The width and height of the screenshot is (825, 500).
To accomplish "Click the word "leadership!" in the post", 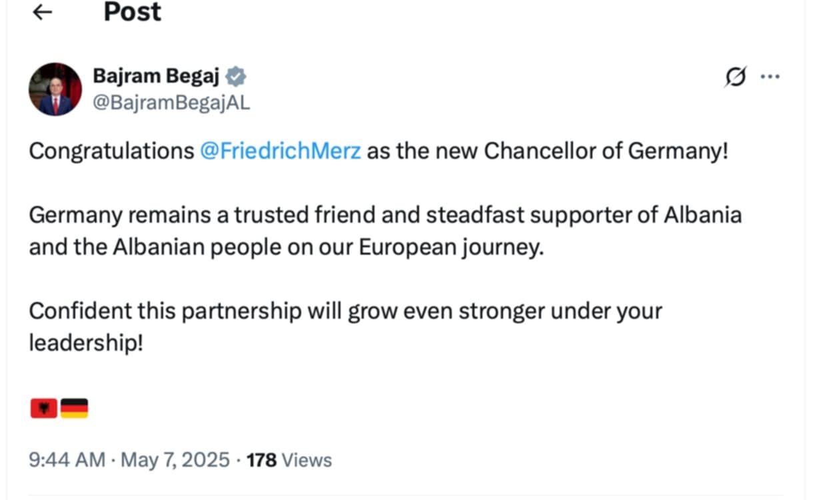I will (86, 343).
